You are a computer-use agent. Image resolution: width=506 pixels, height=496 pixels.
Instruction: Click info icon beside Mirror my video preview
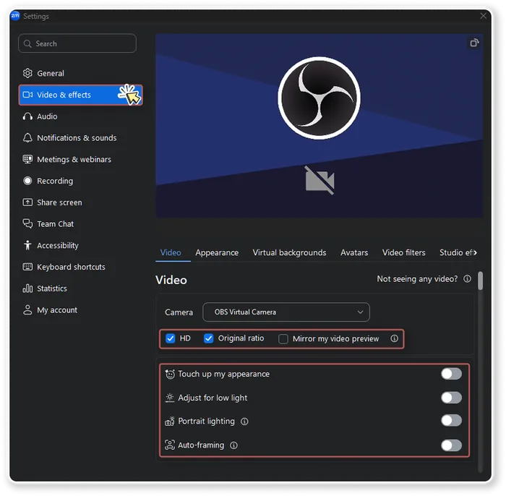[394, 338]
